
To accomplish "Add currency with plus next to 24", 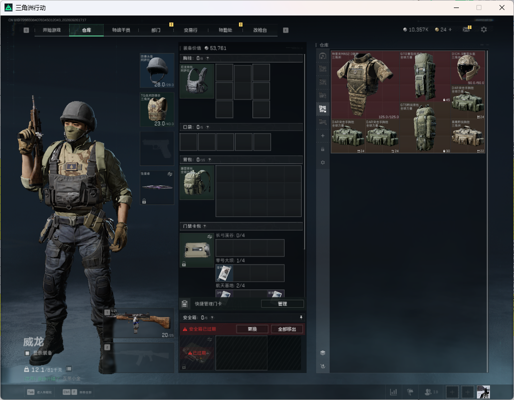I will click(x=450, y=29).
